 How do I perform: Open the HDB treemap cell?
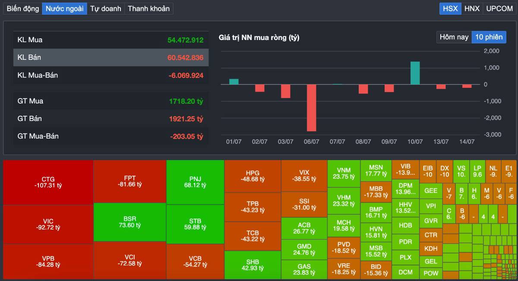[x=405, y=225]
